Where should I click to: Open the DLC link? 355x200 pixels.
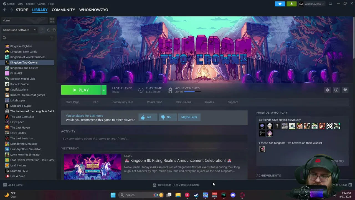96,102
